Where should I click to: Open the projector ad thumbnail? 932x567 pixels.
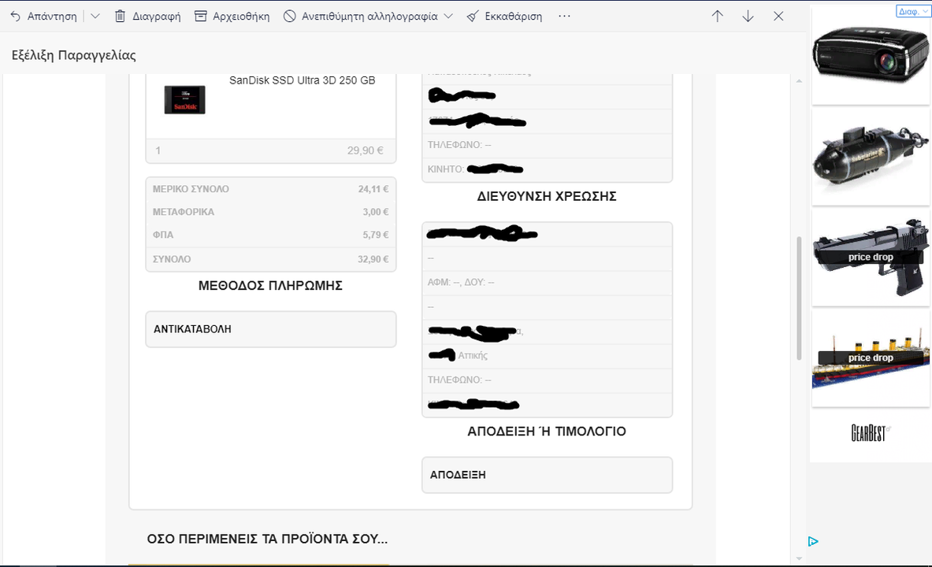871,56
